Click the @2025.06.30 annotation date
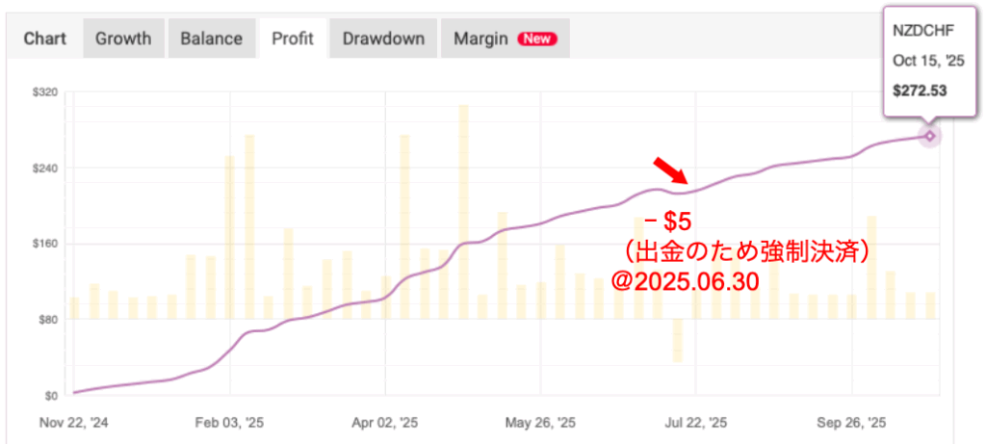The image size is (986, 444). 687,282
